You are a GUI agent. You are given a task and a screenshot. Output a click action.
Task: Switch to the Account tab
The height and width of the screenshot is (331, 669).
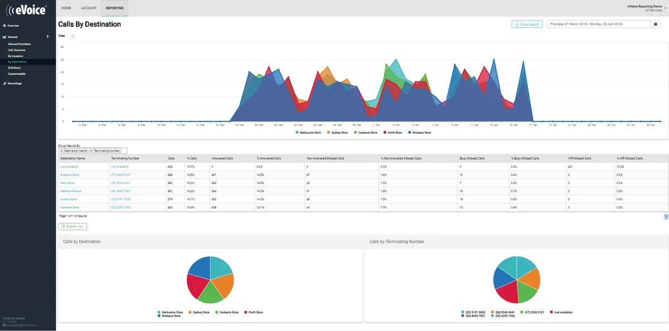89,8
